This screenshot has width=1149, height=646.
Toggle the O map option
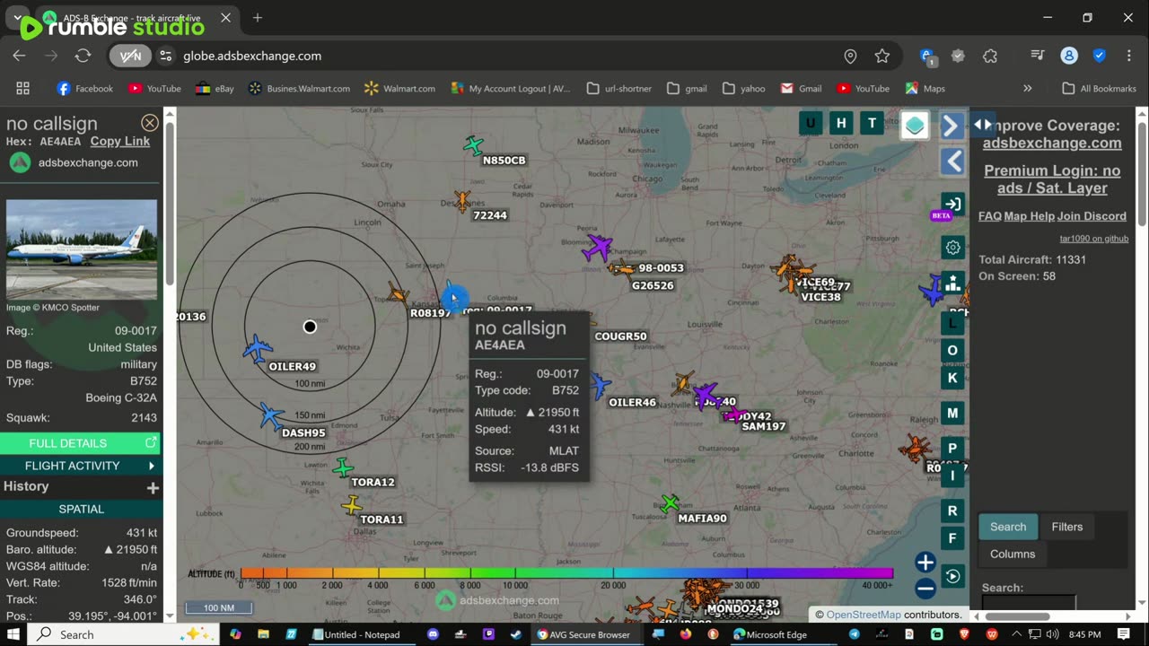point(952,350)
